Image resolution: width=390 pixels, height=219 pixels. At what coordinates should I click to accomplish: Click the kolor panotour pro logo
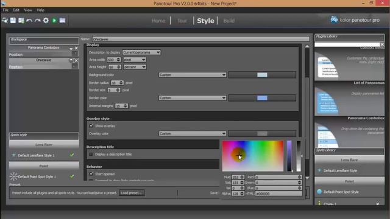(355, 20)
